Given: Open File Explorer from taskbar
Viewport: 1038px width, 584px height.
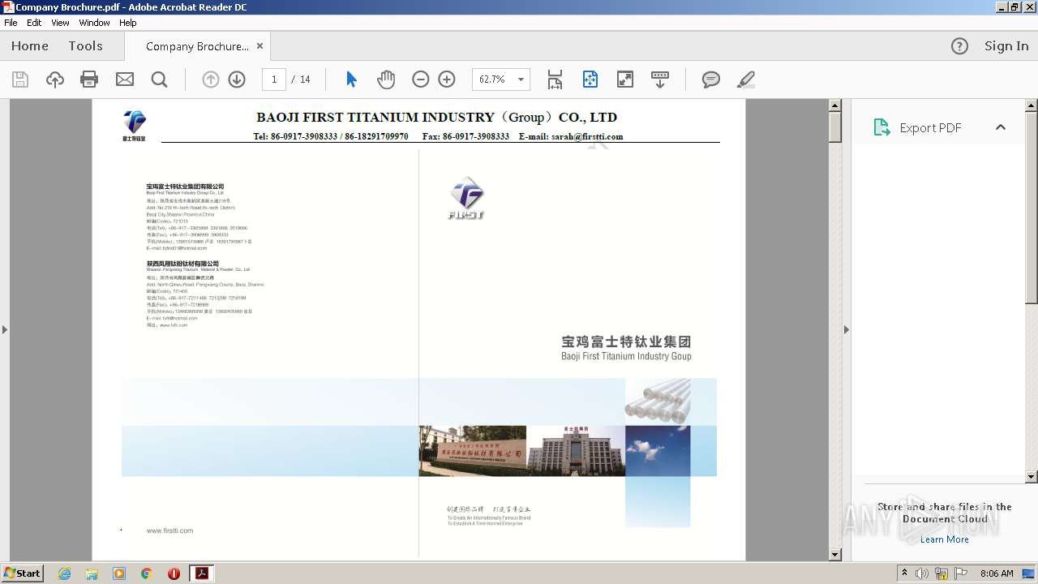Looking at the screenshot, I should tap(92, 573).
